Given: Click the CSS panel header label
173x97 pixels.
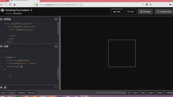Looking at the screenshot, I should (6, 46).
